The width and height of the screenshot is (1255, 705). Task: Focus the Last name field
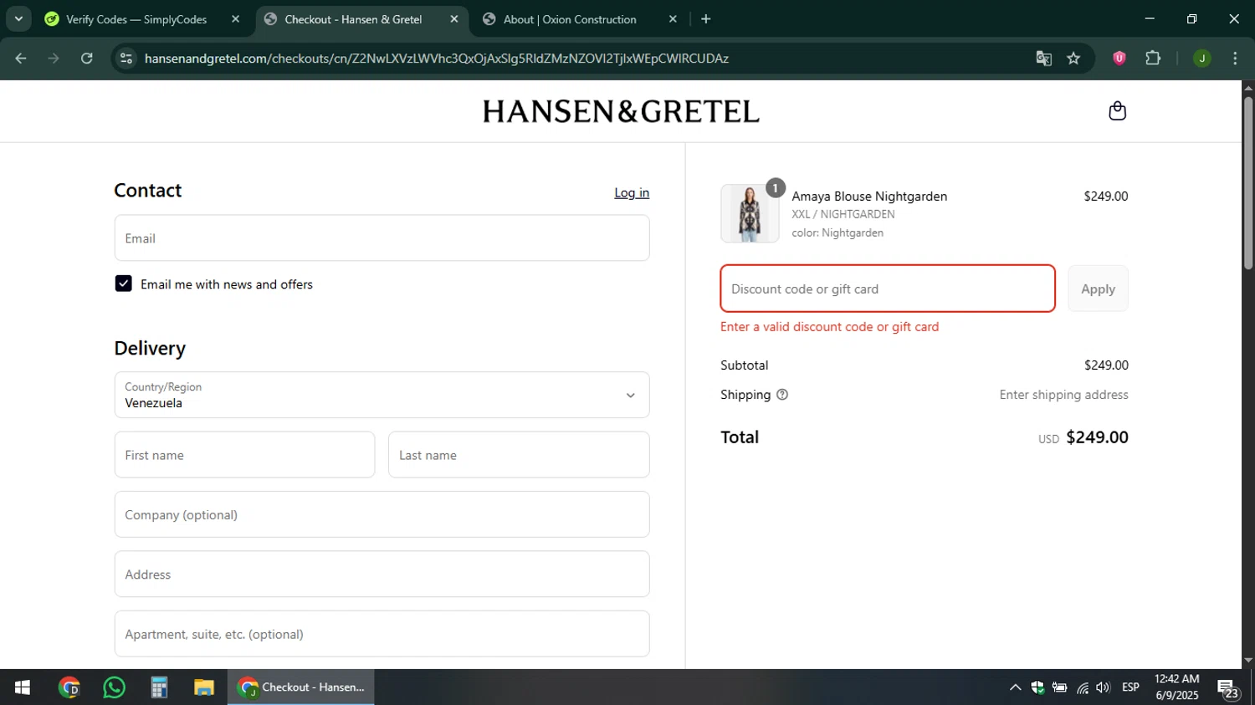click(519, 455)
